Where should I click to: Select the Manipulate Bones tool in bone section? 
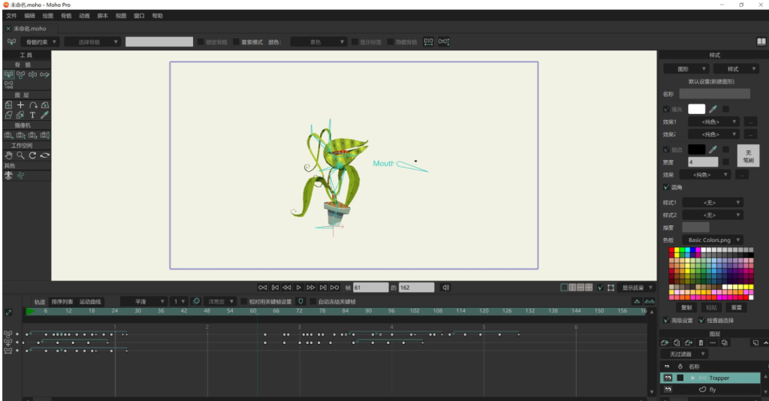tap(32, 75)
